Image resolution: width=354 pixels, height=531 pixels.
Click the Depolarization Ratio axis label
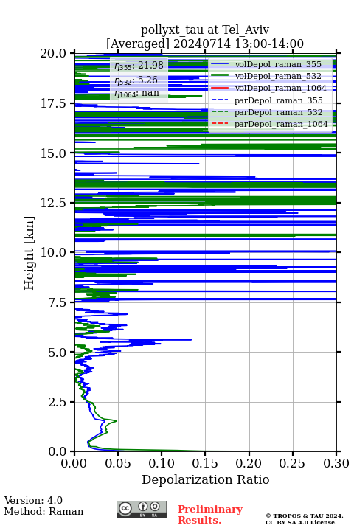[206, 479]
